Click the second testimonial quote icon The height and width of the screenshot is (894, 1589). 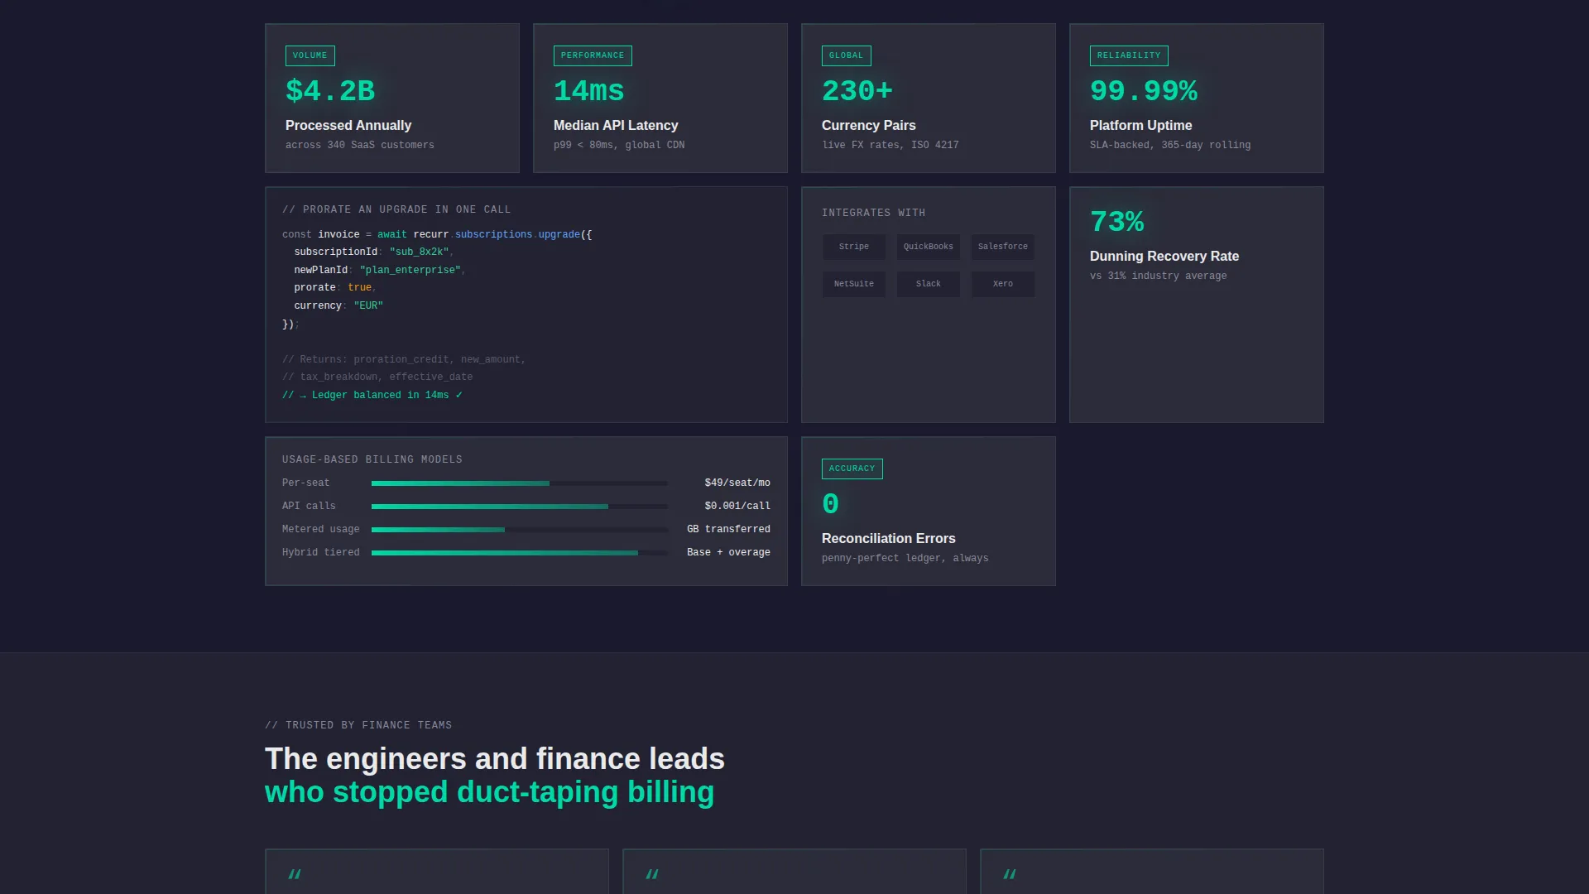coord(651,874)
